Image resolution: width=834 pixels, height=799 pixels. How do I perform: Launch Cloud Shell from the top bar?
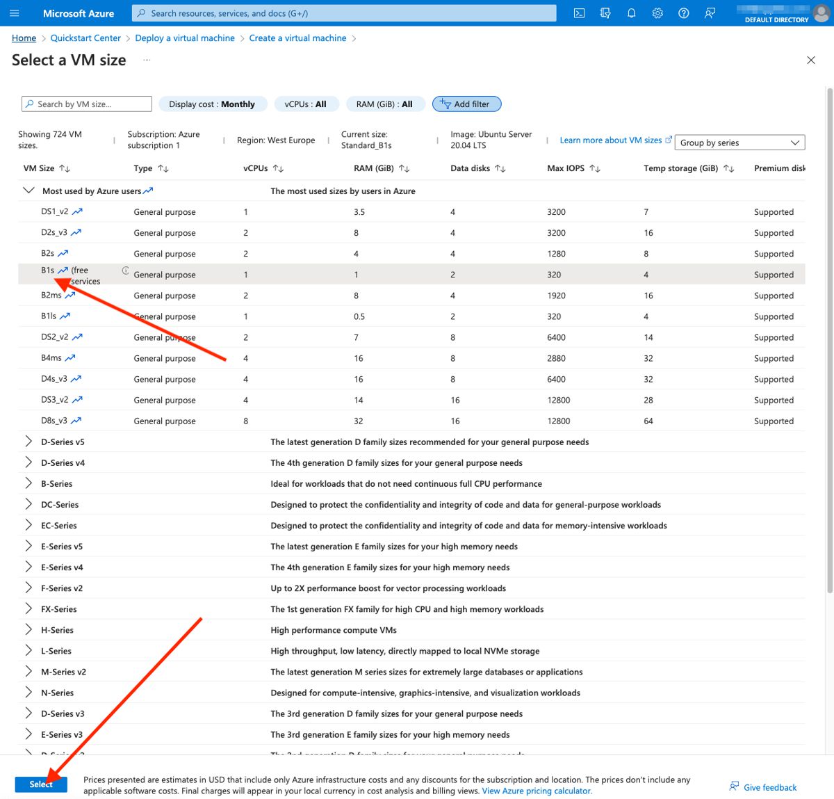tap(579, 13)
